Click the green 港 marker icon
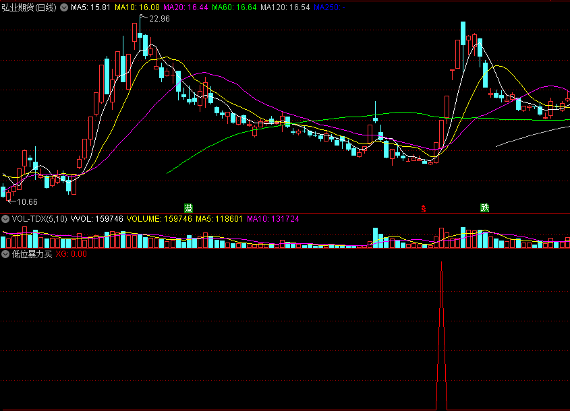The width and height of the screenshot is (570, 411). coord(188,208)
